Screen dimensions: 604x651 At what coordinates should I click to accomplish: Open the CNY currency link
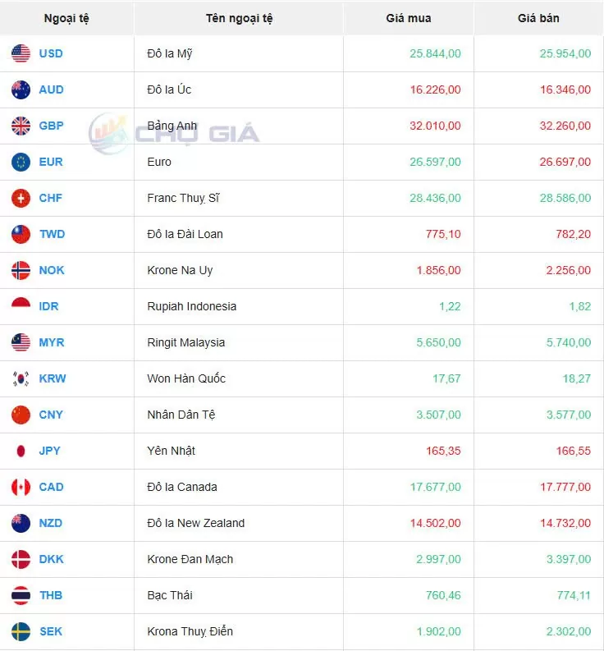coord(51,415)
